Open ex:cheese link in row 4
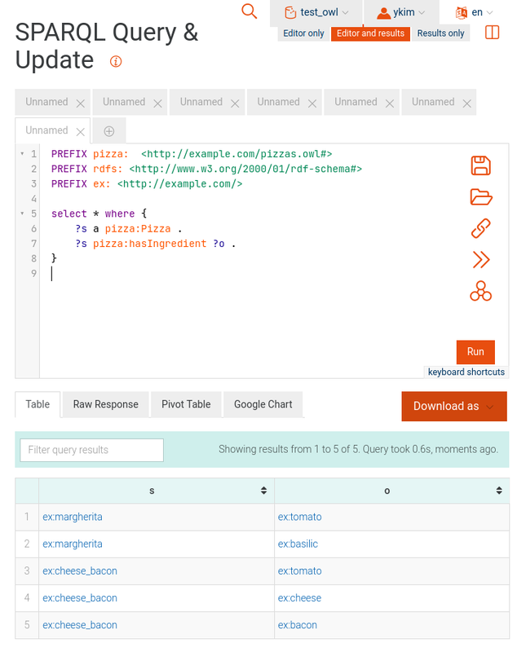Image resolution: width=517 pixels, height=652 pixels. point(299,598)
